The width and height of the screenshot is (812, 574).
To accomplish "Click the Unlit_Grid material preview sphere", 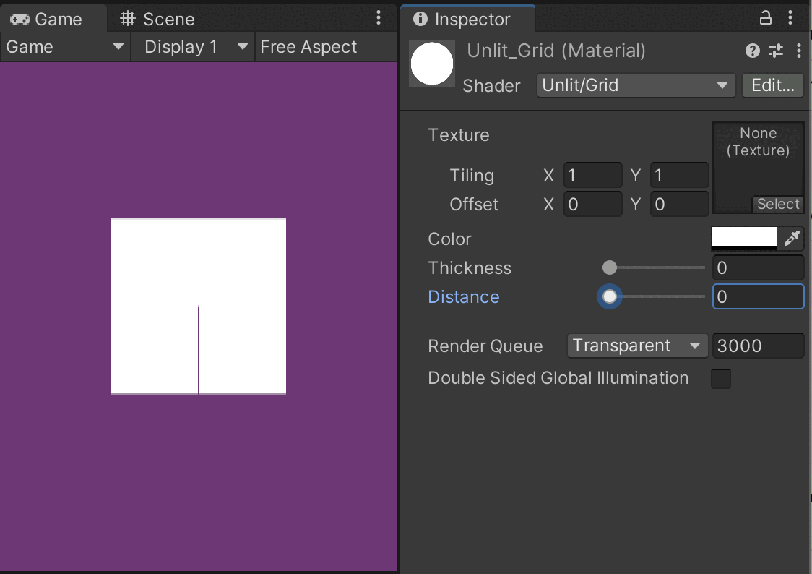I will point(431,64).
